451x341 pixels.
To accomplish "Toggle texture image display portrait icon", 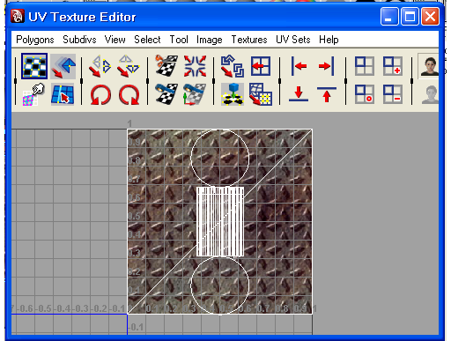I will coord(428,66).
